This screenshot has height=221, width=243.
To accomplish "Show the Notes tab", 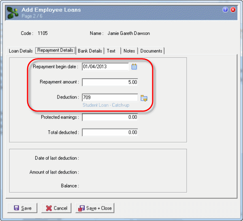I will click(x=129, y=51).
